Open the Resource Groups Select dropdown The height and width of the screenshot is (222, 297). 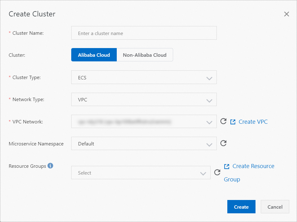tap(141, 172)
